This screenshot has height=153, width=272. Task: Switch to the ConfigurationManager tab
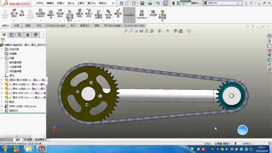coord(20,35)
